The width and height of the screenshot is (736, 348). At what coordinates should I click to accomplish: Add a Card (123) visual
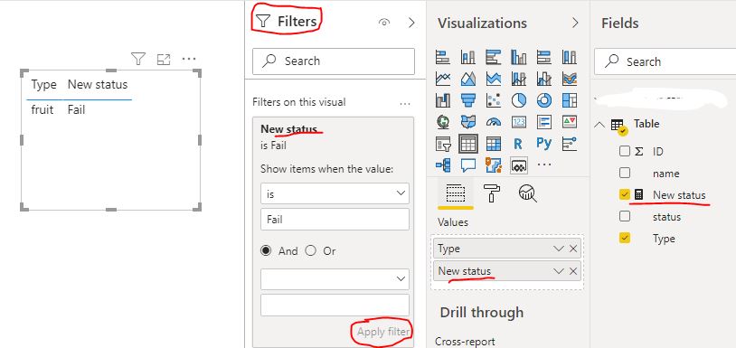(x=519, y=122)
